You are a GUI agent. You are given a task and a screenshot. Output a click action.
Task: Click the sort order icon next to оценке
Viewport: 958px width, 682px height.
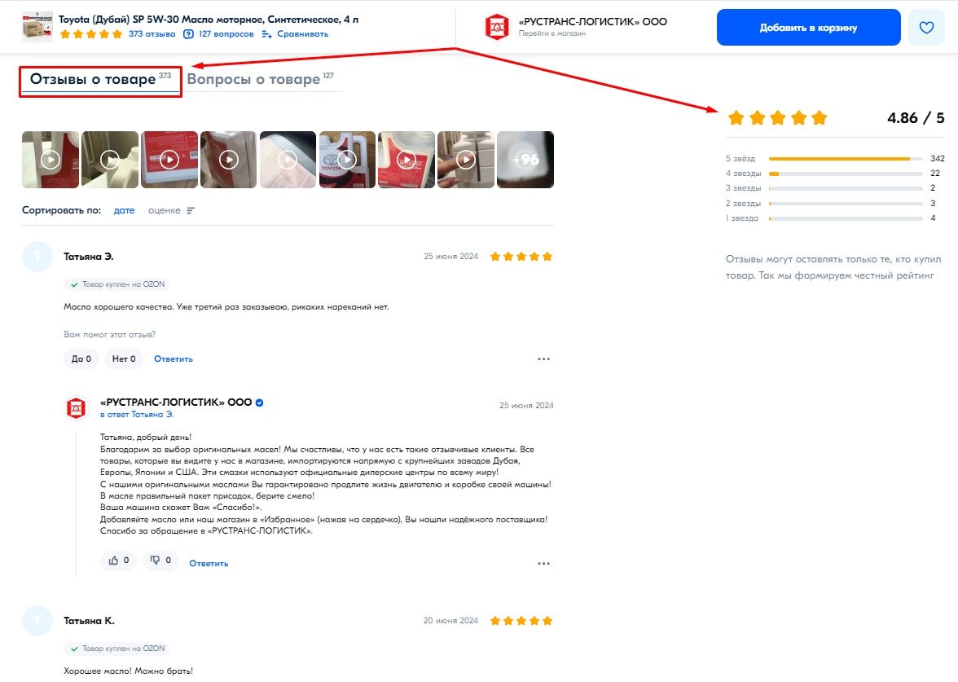[191, 210]
